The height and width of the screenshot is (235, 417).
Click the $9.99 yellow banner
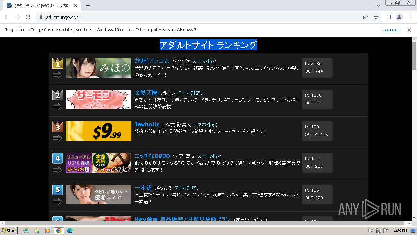(x=99, y=131)
